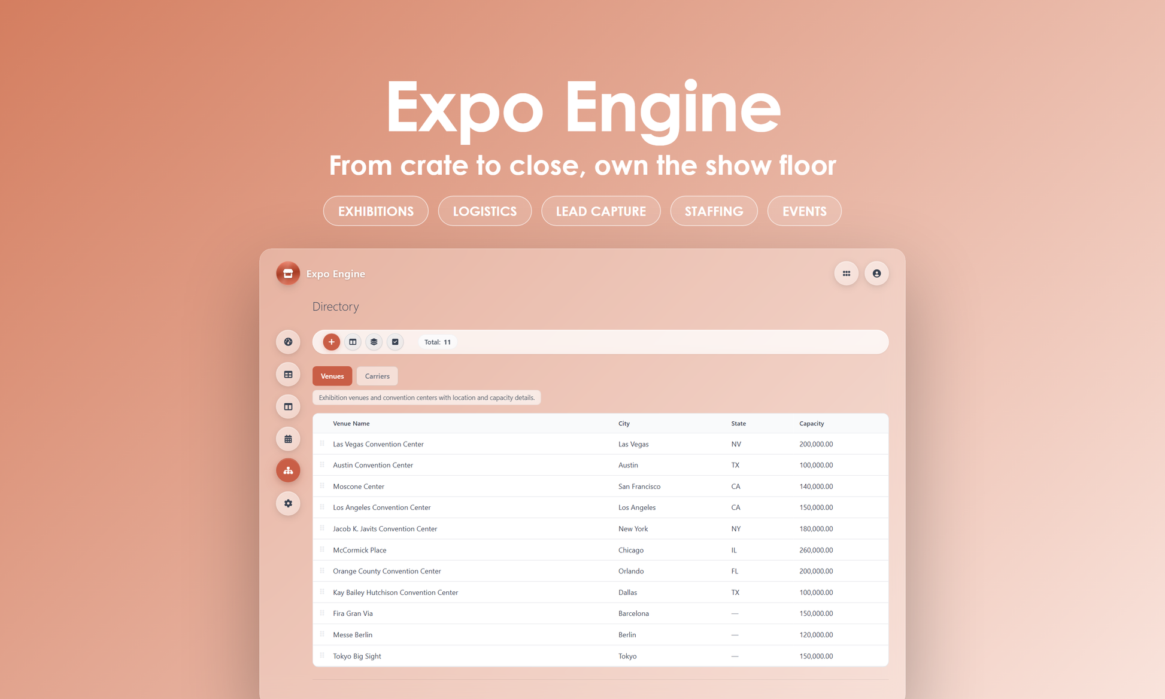
Task: Sort by the Capacity column header
Action: tap(812, 424)
